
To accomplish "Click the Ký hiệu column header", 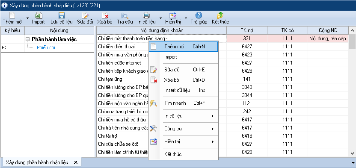I will [x=12, y=30].
